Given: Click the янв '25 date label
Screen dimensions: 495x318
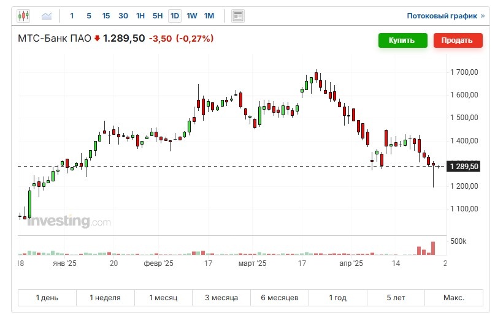Looking at the screenshot, I should (x=65, y=263).
